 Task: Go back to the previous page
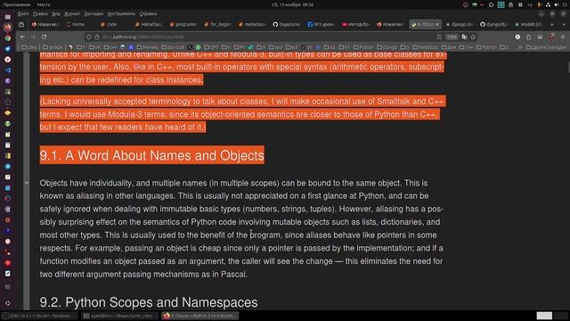coord(22,37)
